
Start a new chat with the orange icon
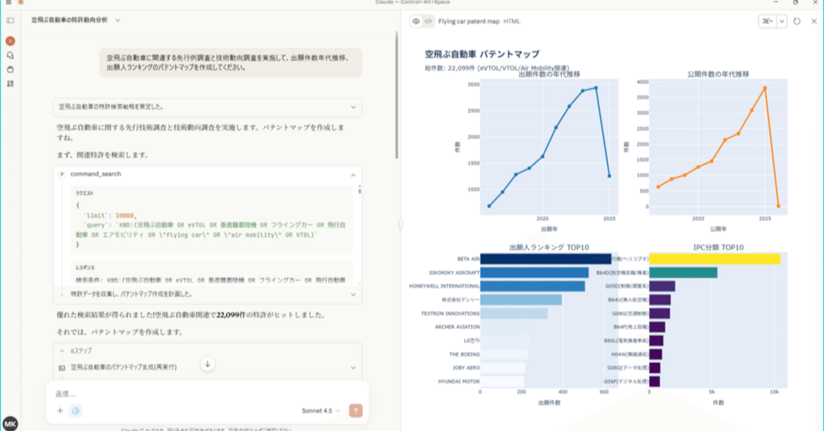[10, 41]
